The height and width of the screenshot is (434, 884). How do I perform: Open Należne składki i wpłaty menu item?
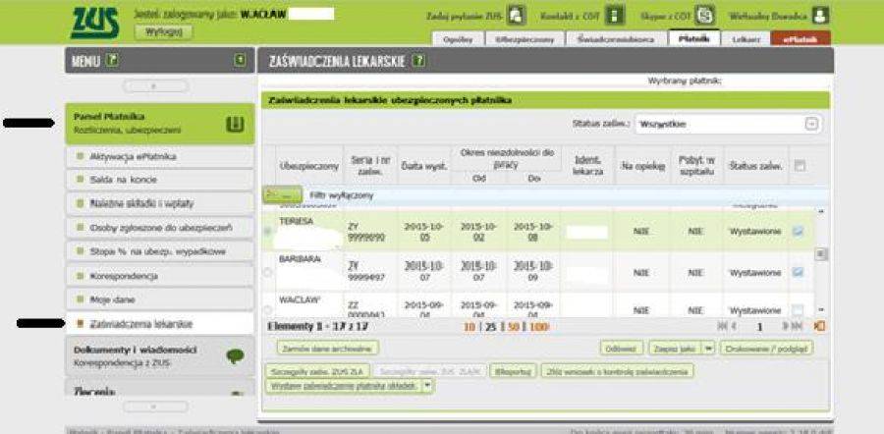159,203
